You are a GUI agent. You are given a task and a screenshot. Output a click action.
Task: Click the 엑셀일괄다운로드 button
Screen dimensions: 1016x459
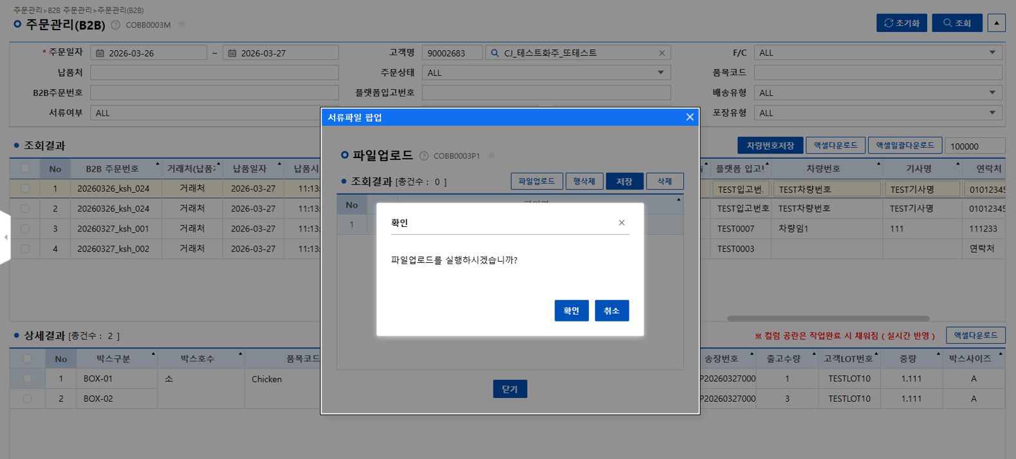(905, 145)
